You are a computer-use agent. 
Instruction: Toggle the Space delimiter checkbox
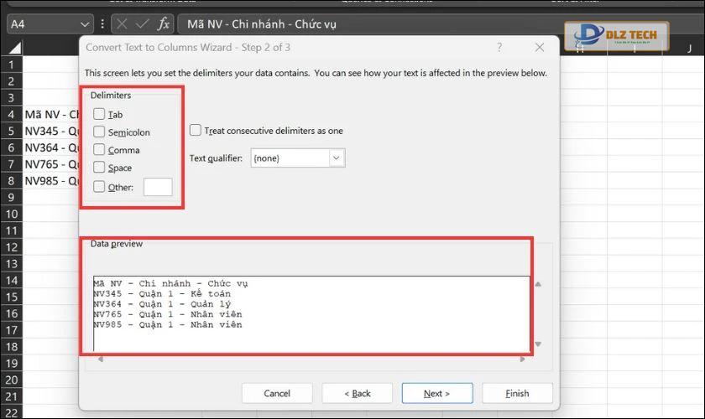[99, 167]
